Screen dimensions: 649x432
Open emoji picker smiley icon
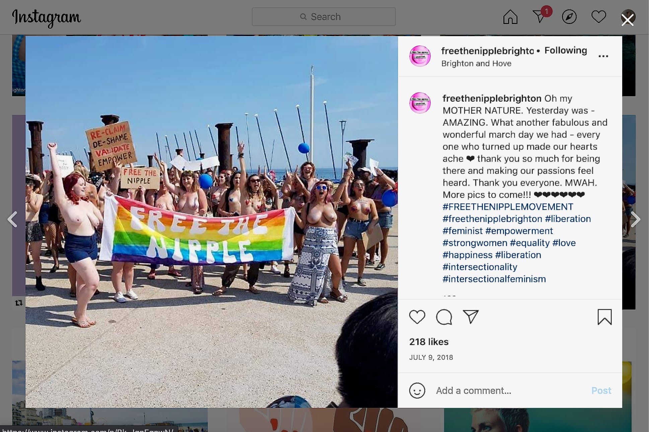coord(417,391)
